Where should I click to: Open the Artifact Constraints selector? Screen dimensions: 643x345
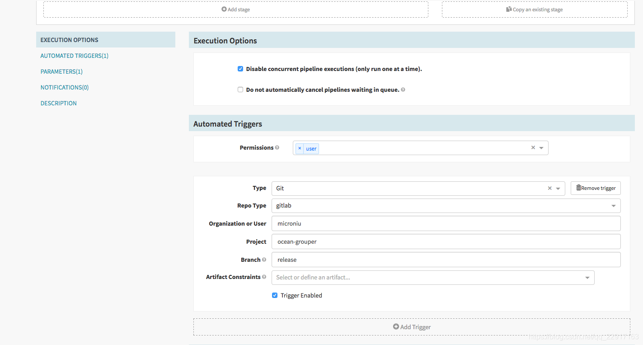coord(433,278)
